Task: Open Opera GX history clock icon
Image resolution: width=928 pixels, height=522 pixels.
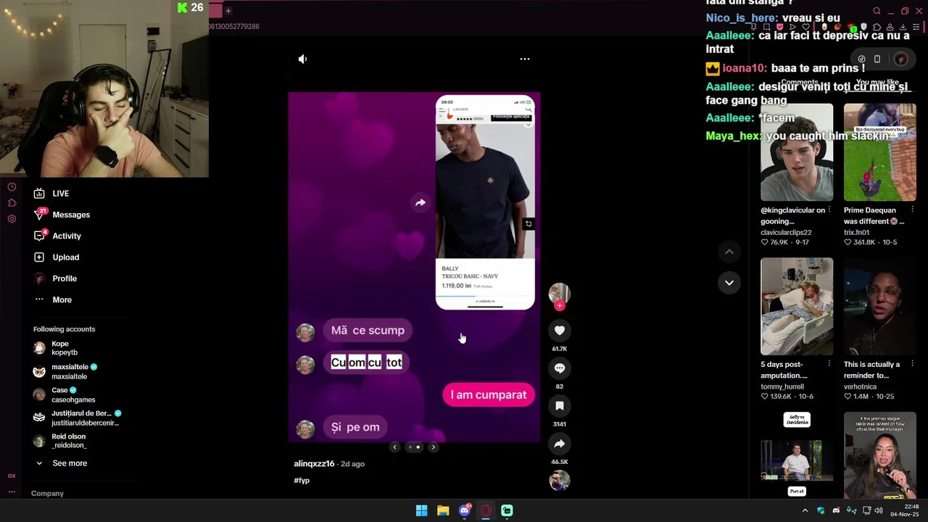Action: (x=12, y=187)
